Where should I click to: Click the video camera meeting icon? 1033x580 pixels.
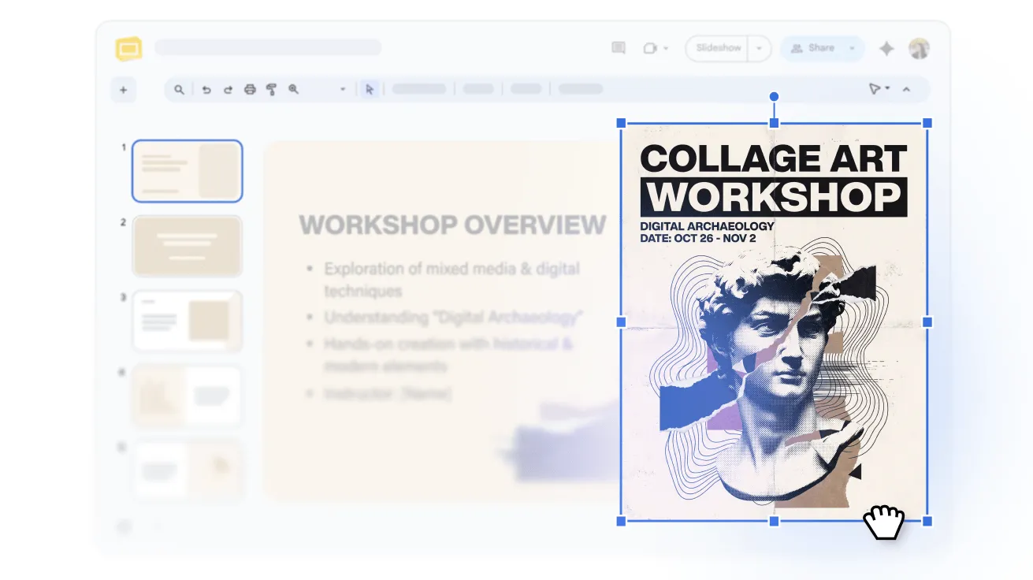pyautogui.click(x=650, y=48)
